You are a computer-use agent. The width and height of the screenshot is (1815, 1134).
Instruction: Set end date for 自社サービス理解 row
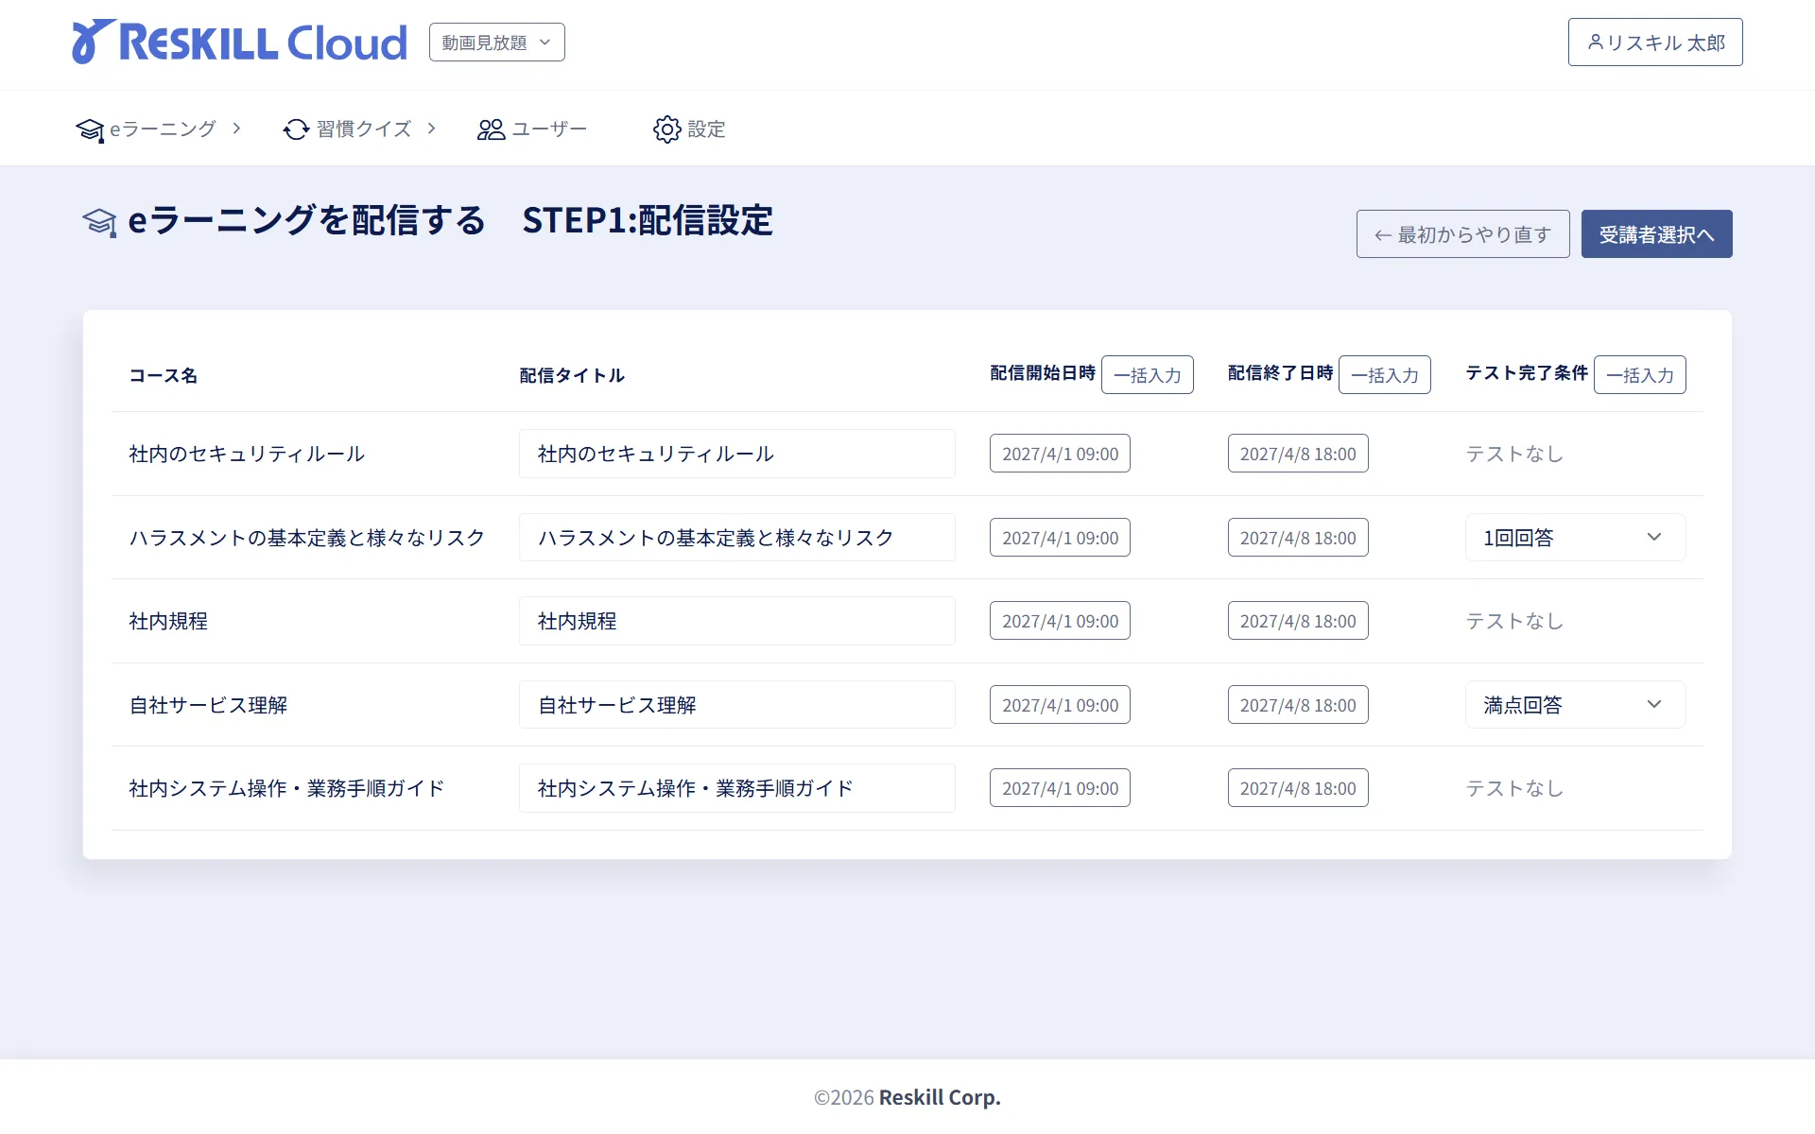(1298, 704)
